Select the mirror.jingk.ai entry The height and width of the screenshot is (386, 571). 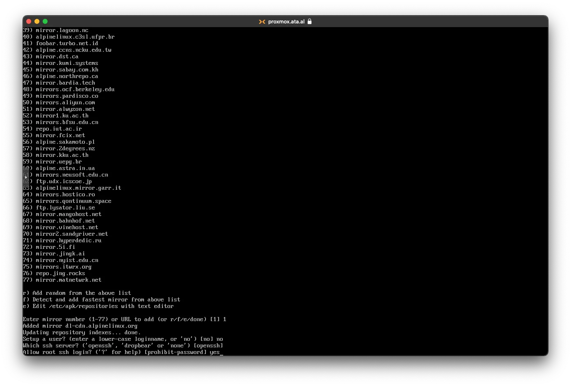54,254
